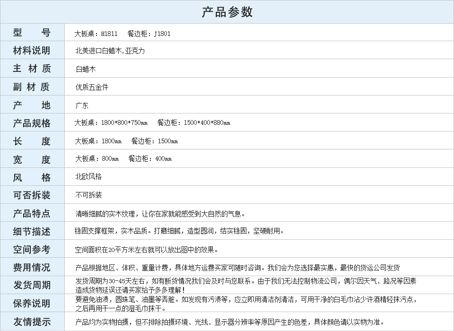This screenshot has width=454, height=331.
Task: Select the 广东 origin value
Action: (x=82, y=105)
